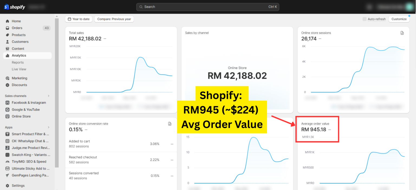
Task: Open Google & YouTube sales channel
Action: point(26,109)
